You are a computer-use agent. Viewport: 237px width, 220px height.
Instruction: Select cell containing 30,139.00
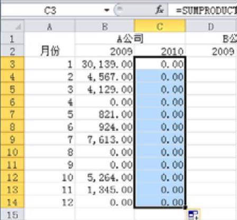tap(105, 64)
